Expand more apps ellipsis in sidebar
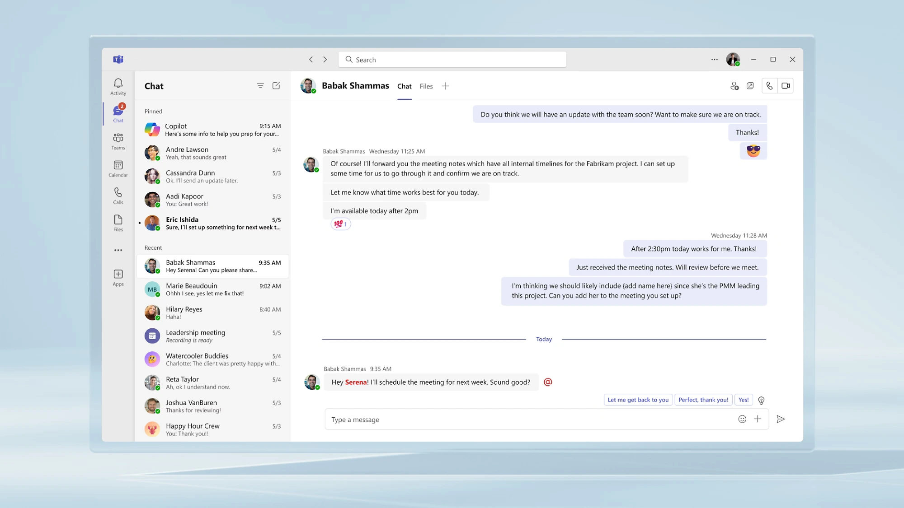This screenshot has height=508, width=904. click(118, 250)
